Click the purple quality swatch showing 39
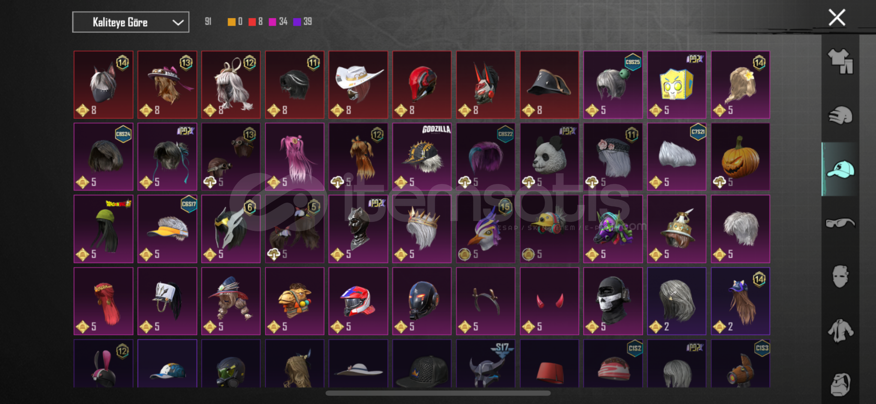Screen dimensions: 876x404 [297, 22]
